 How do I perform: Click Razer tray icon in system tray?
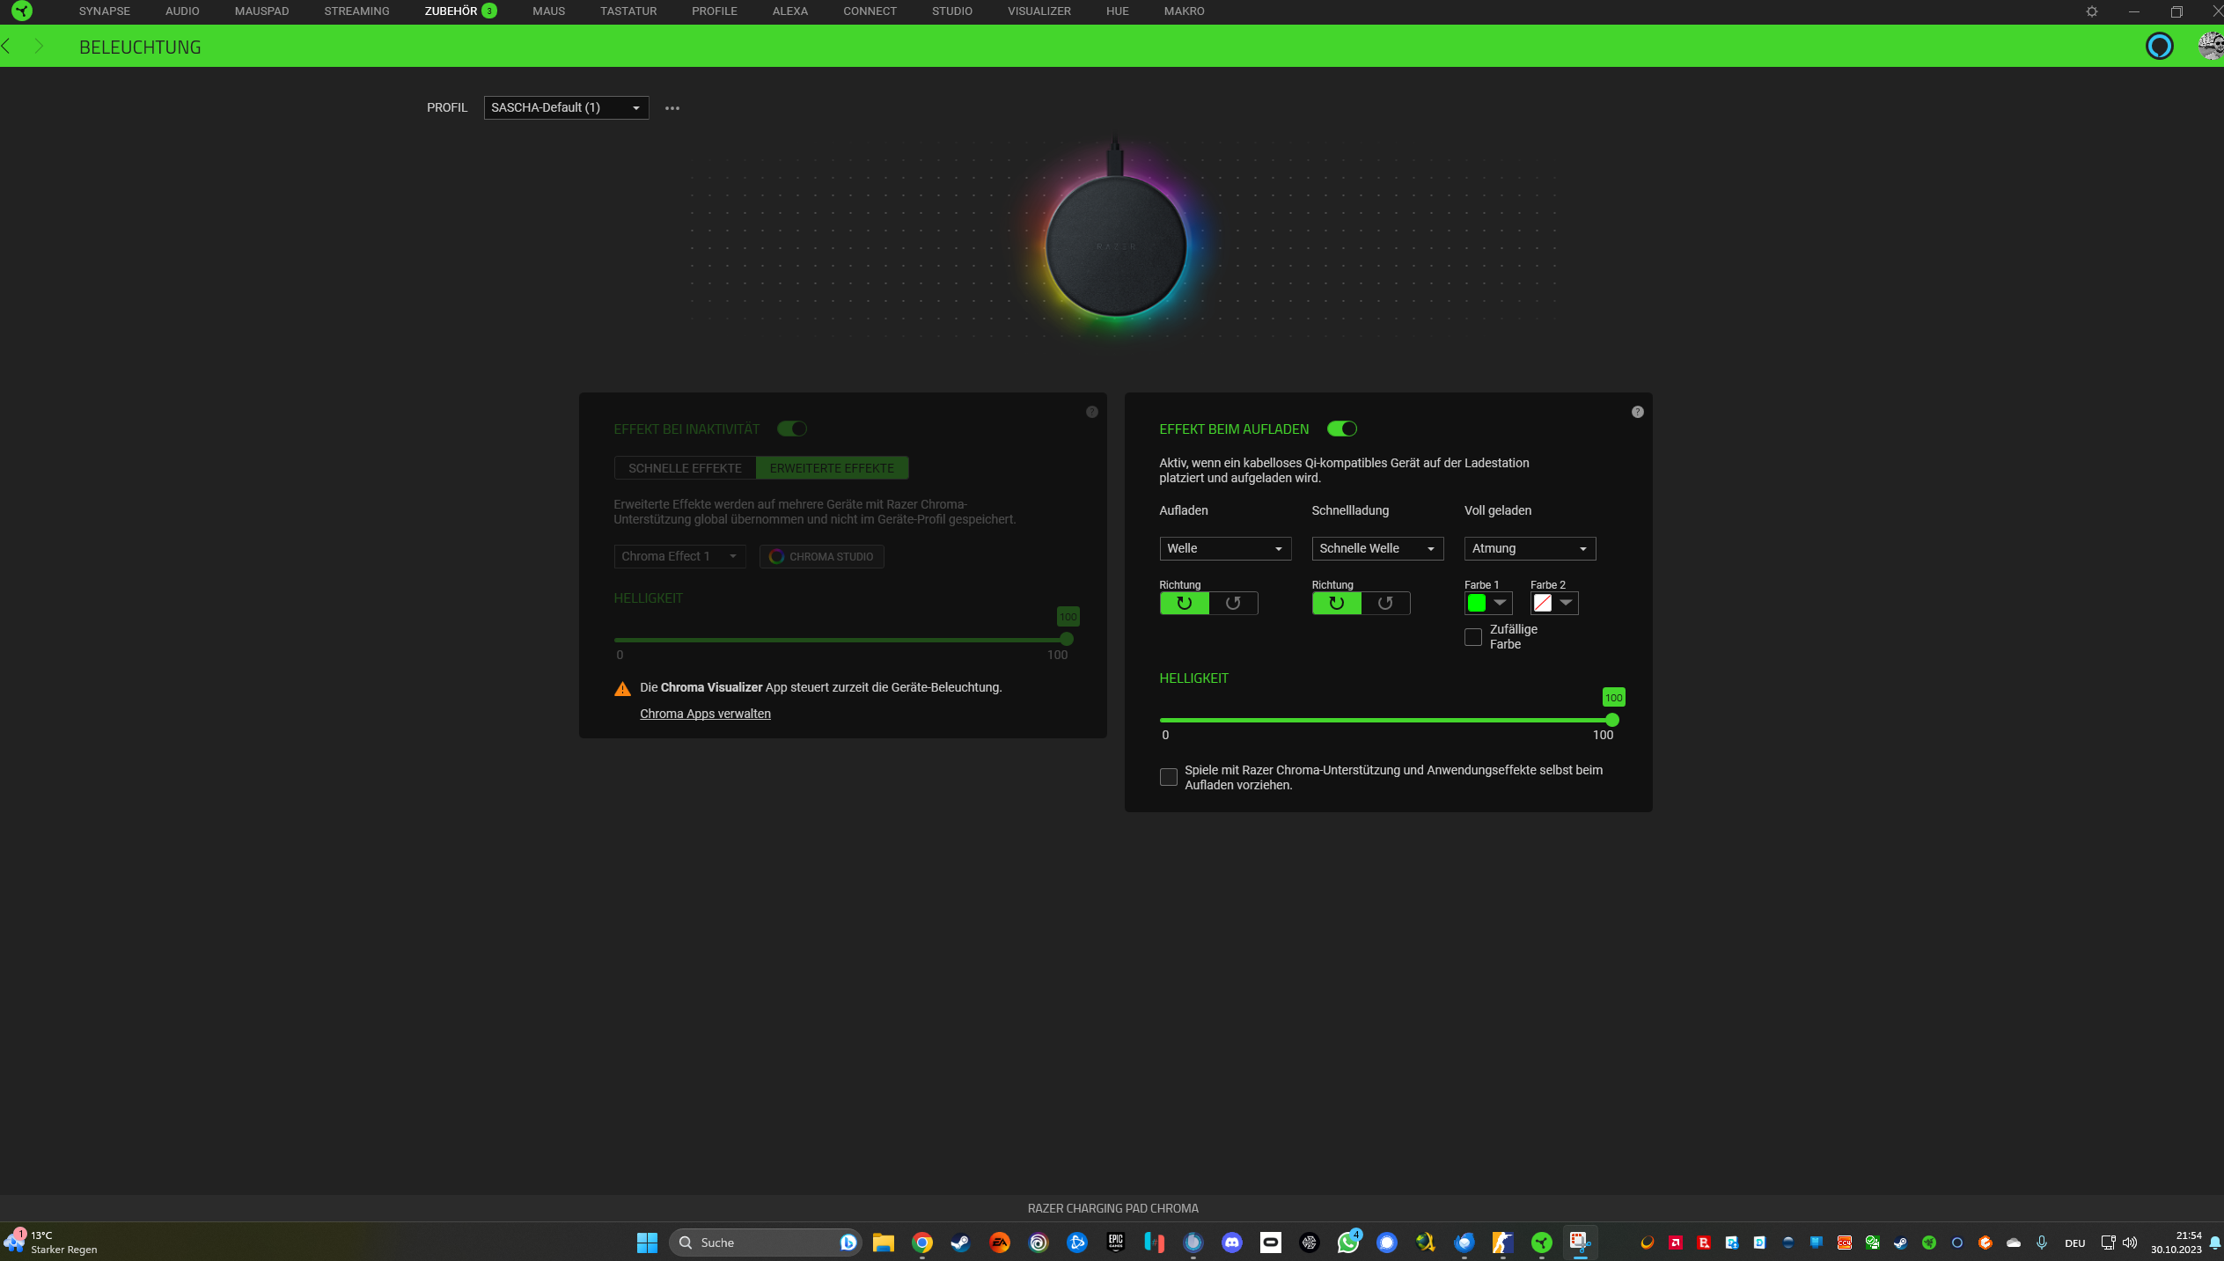coord(1928,1243)
